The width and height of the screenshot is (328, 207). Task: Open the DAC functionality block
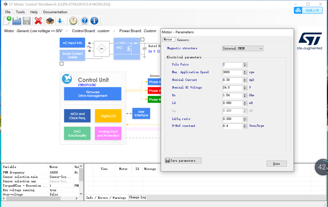click(x=77, y=134)
